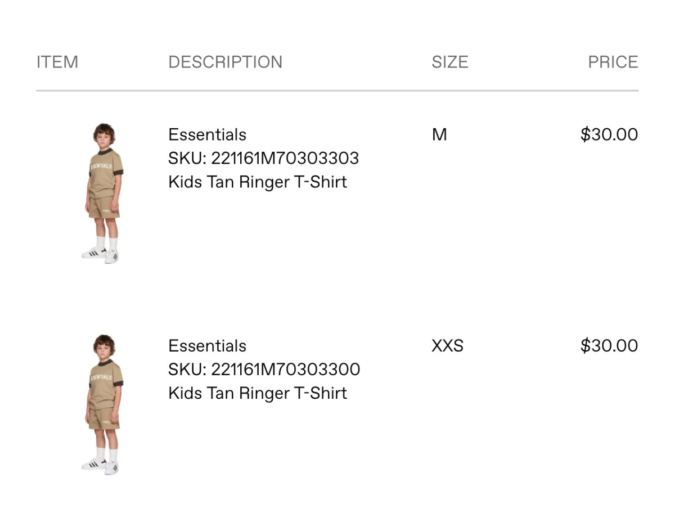The image size is (675, 527).
Task: Click the $30.00 price in the XXS row
Action: 609,346
